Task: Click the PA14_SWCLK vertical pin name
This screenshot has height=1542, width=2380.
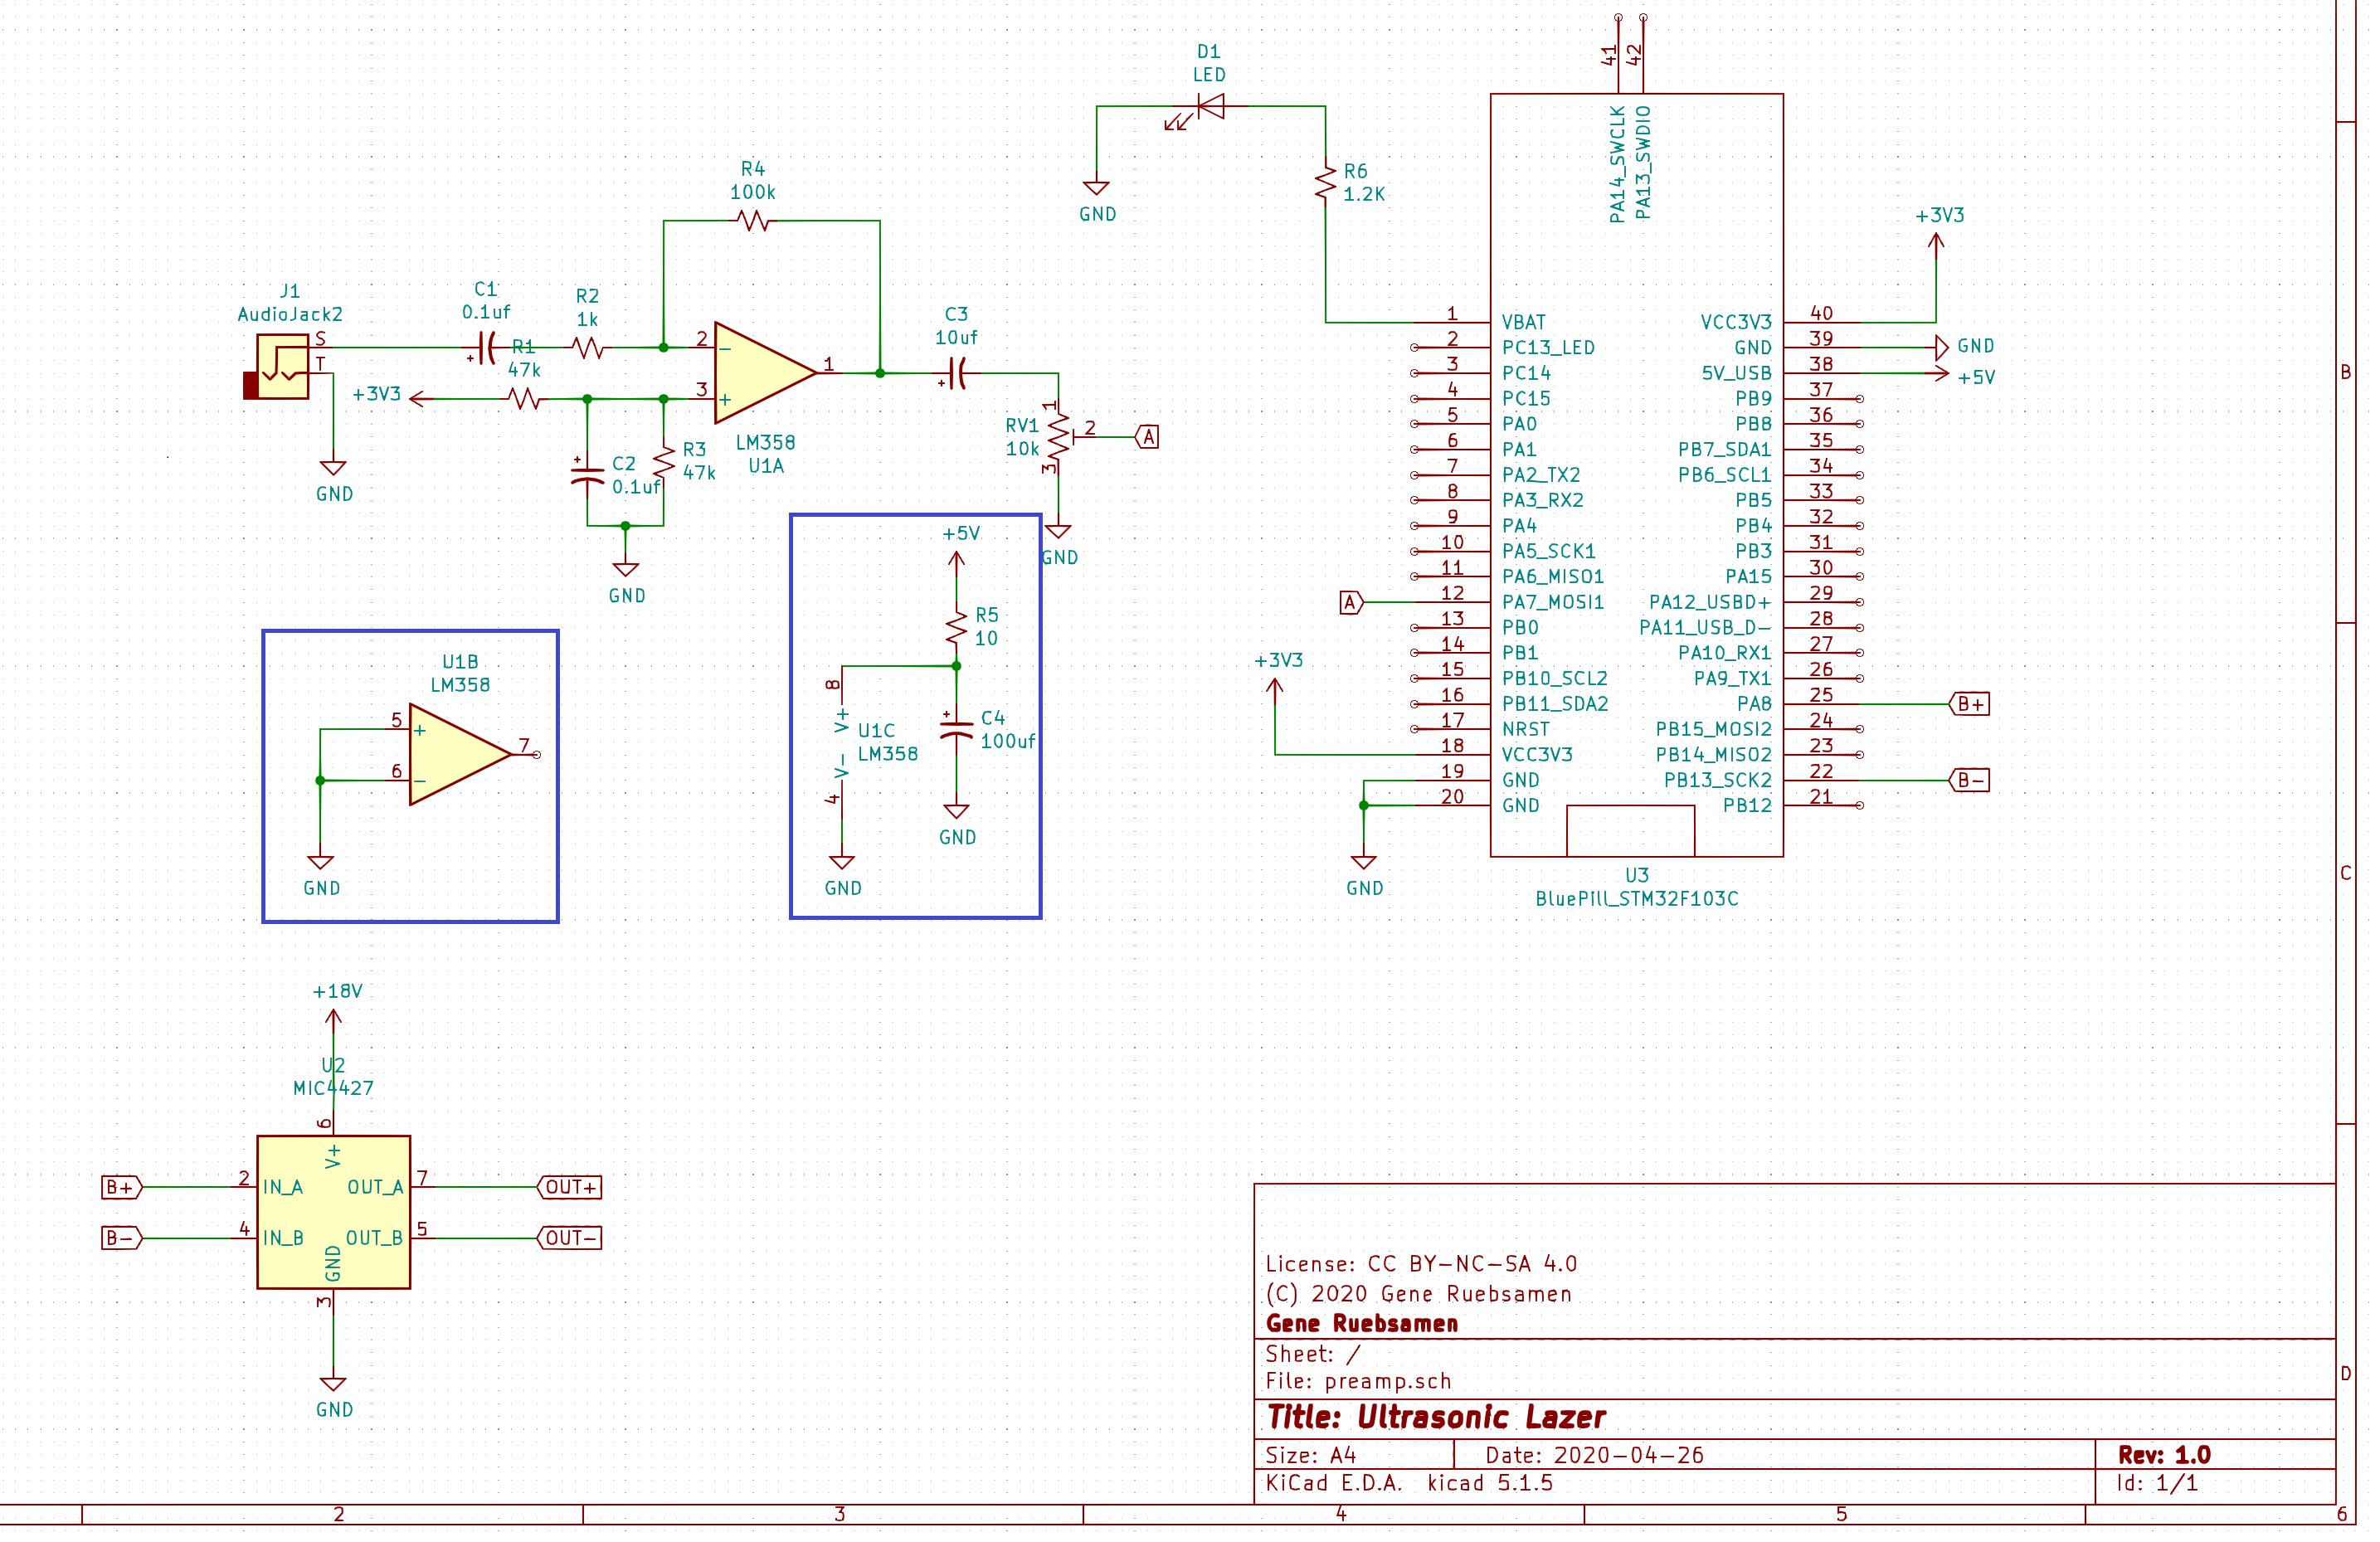Action: pos(1618,164)
